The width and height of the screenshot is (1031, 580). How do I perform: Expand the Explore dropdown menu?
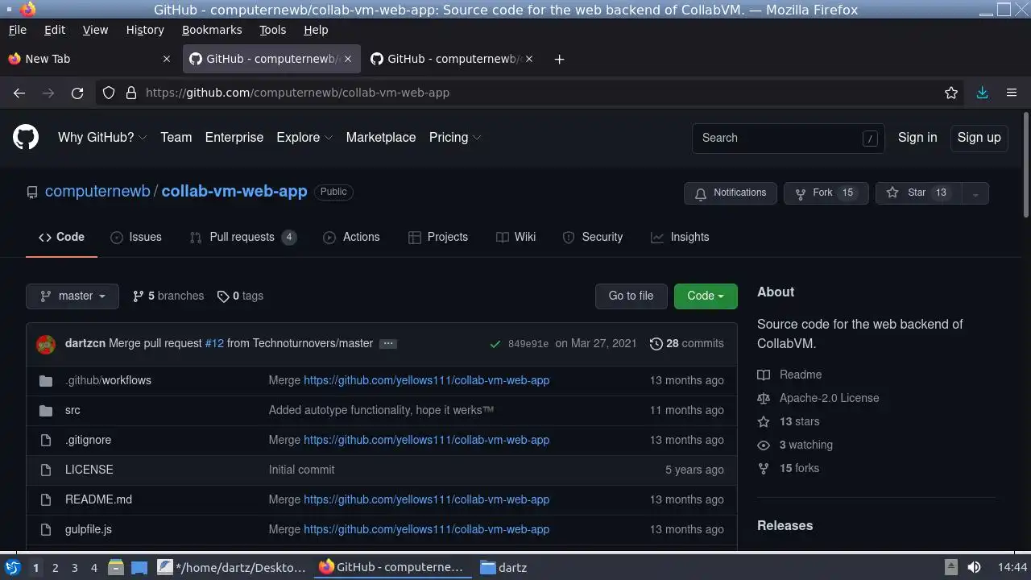coord(304,138)
